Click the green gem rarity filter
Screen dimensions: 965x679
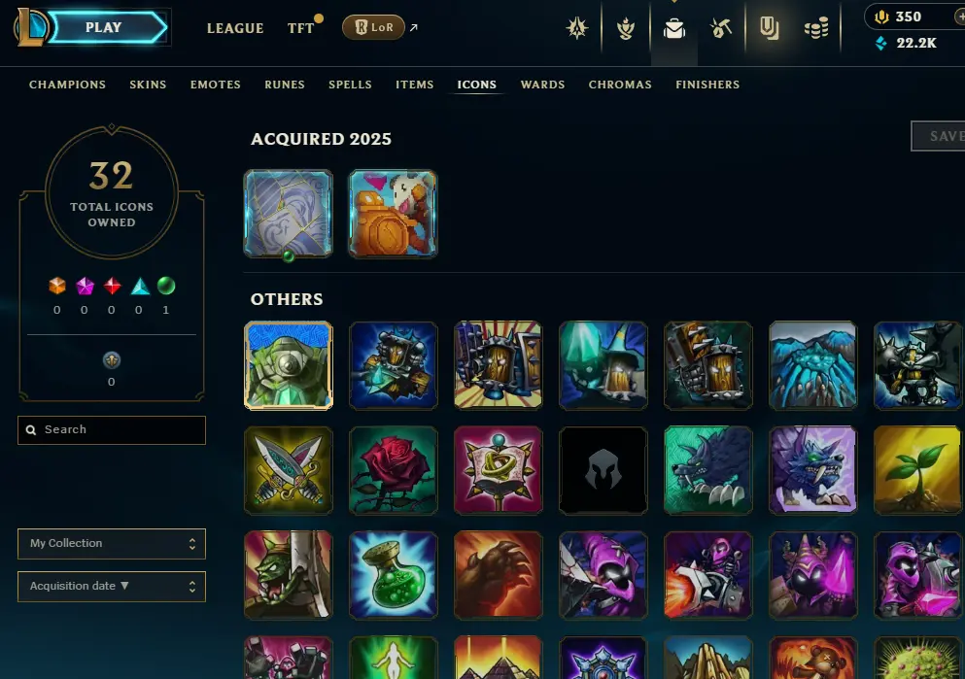[x=166, y=286]
